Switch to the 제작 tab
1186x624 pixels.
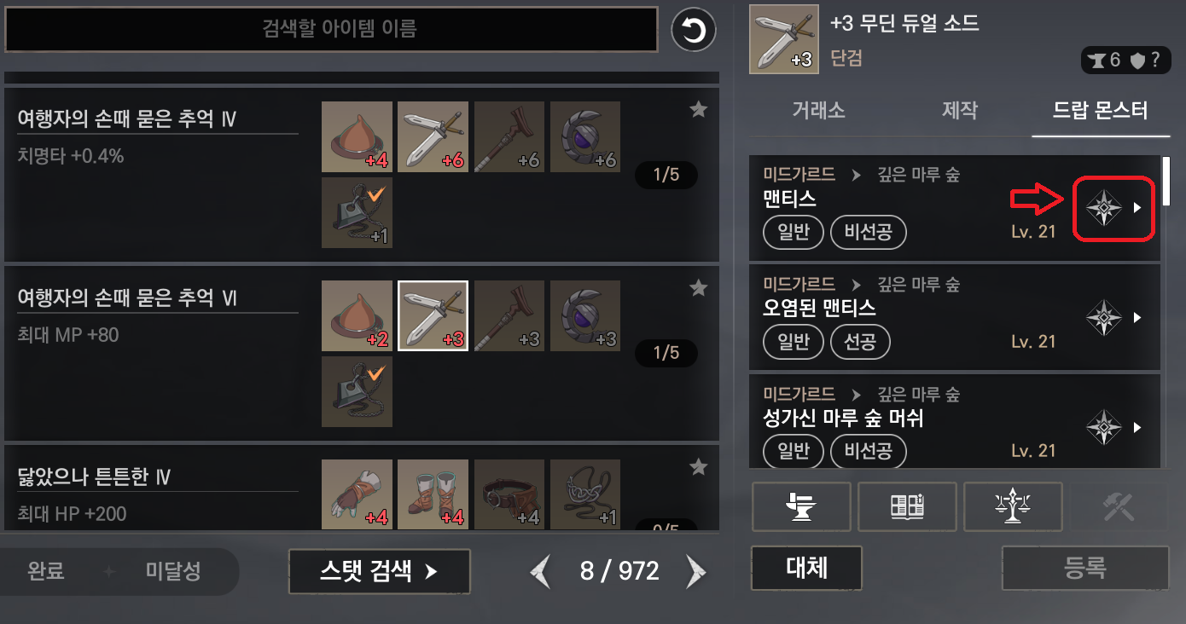[x=959, y=110]
